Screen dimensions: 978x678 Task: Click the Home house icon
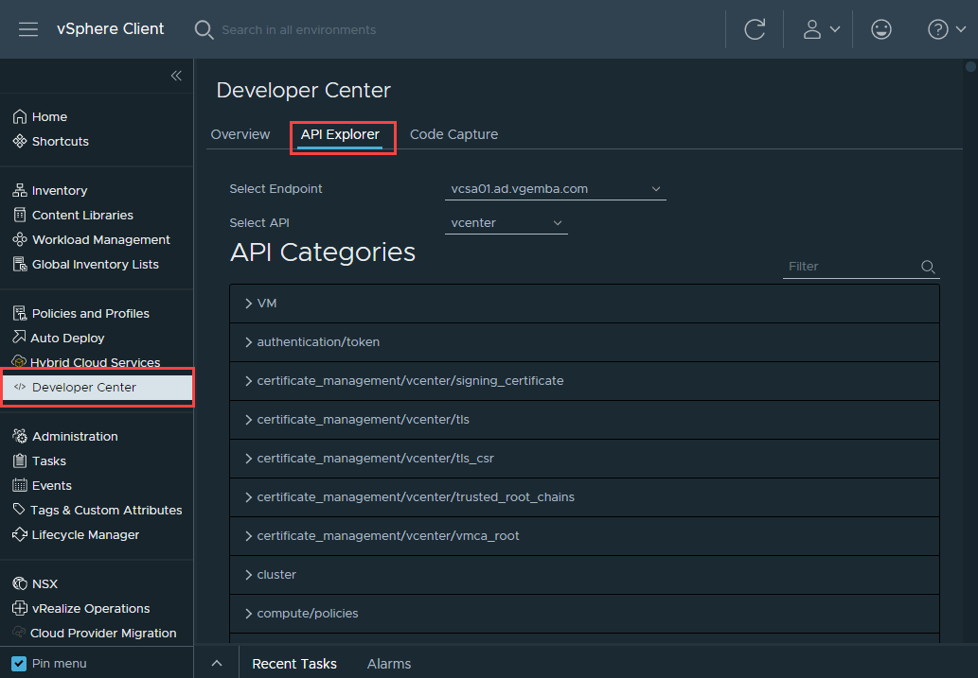point(20,116)
